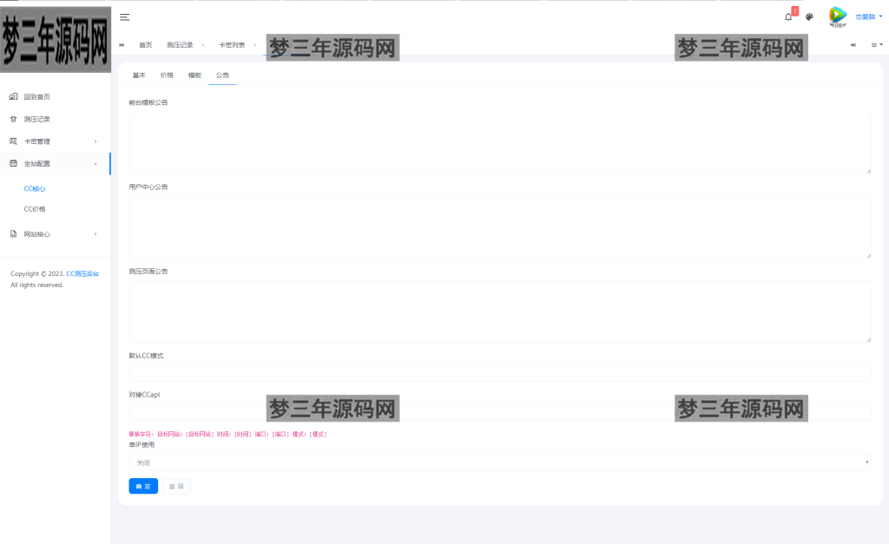Click the 网站核心 file icon
The height and width of the screenshot is (544, 889).
[13, 233]
